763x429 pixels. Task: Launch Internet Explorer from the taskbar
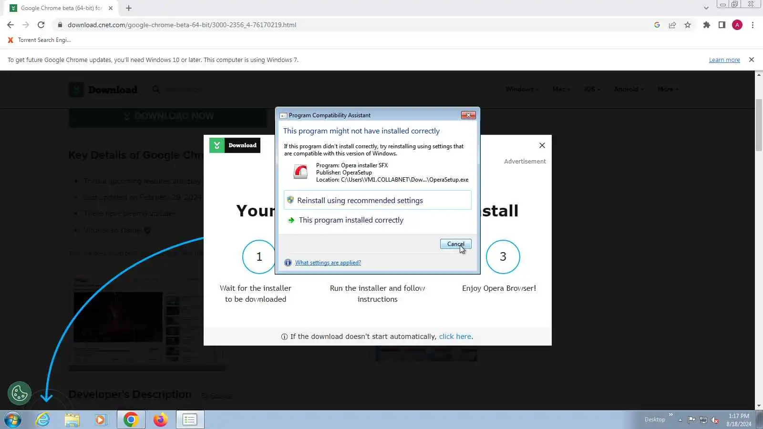click(x=43, y=420)
